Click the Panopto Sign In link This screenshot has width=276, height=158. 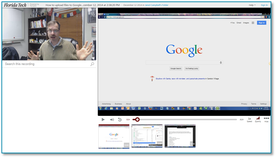[264, 5]
